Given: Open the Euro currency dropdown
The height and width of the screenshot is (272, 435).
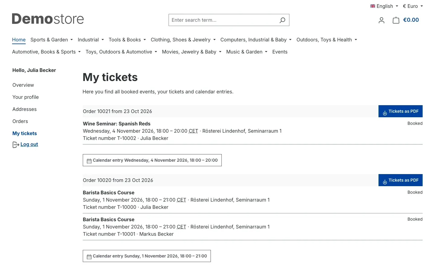Looking at the screenshot, I should point(413,6).
